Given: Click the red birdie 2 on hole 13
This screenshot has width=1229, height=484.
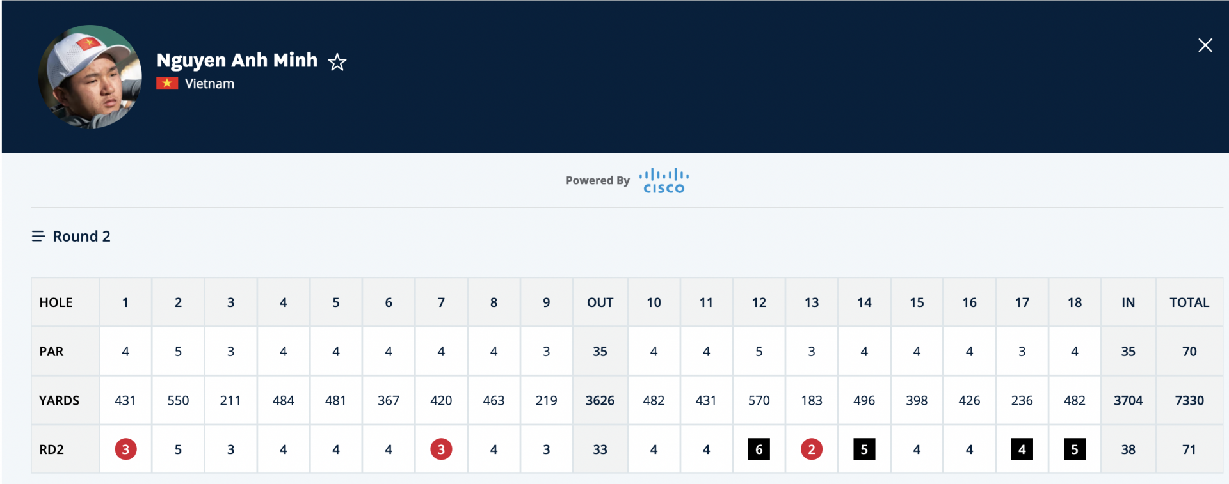Looking at the screenshot, I should pyautogui.click(x=811, y=449).
